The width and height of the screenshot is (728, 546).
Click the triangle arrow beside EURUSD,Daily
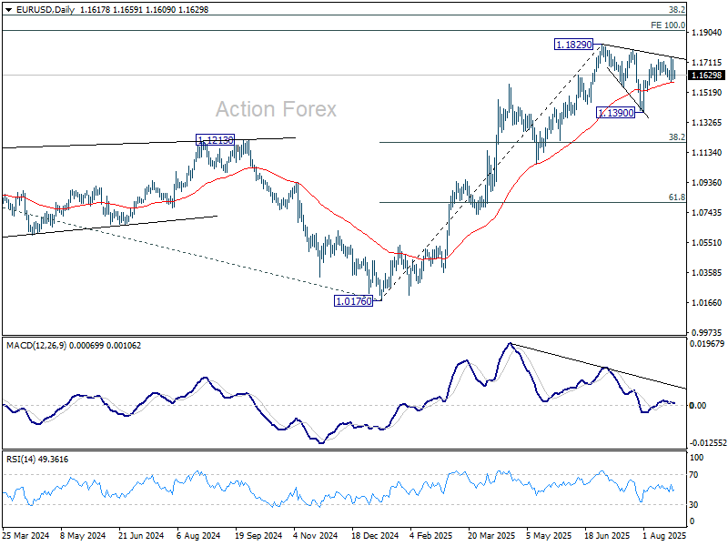coord(8,10)
